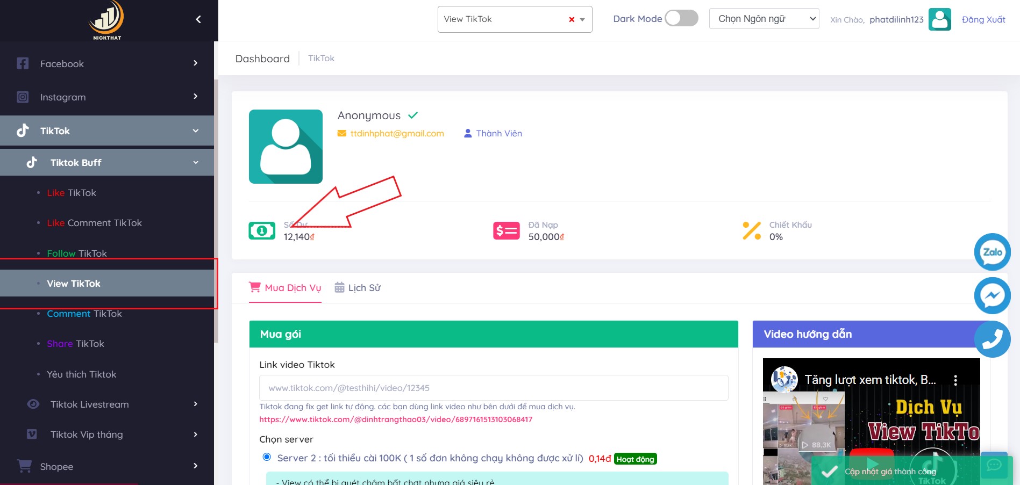
Task: Click the phone call floating button
Action: click(993, 339)
